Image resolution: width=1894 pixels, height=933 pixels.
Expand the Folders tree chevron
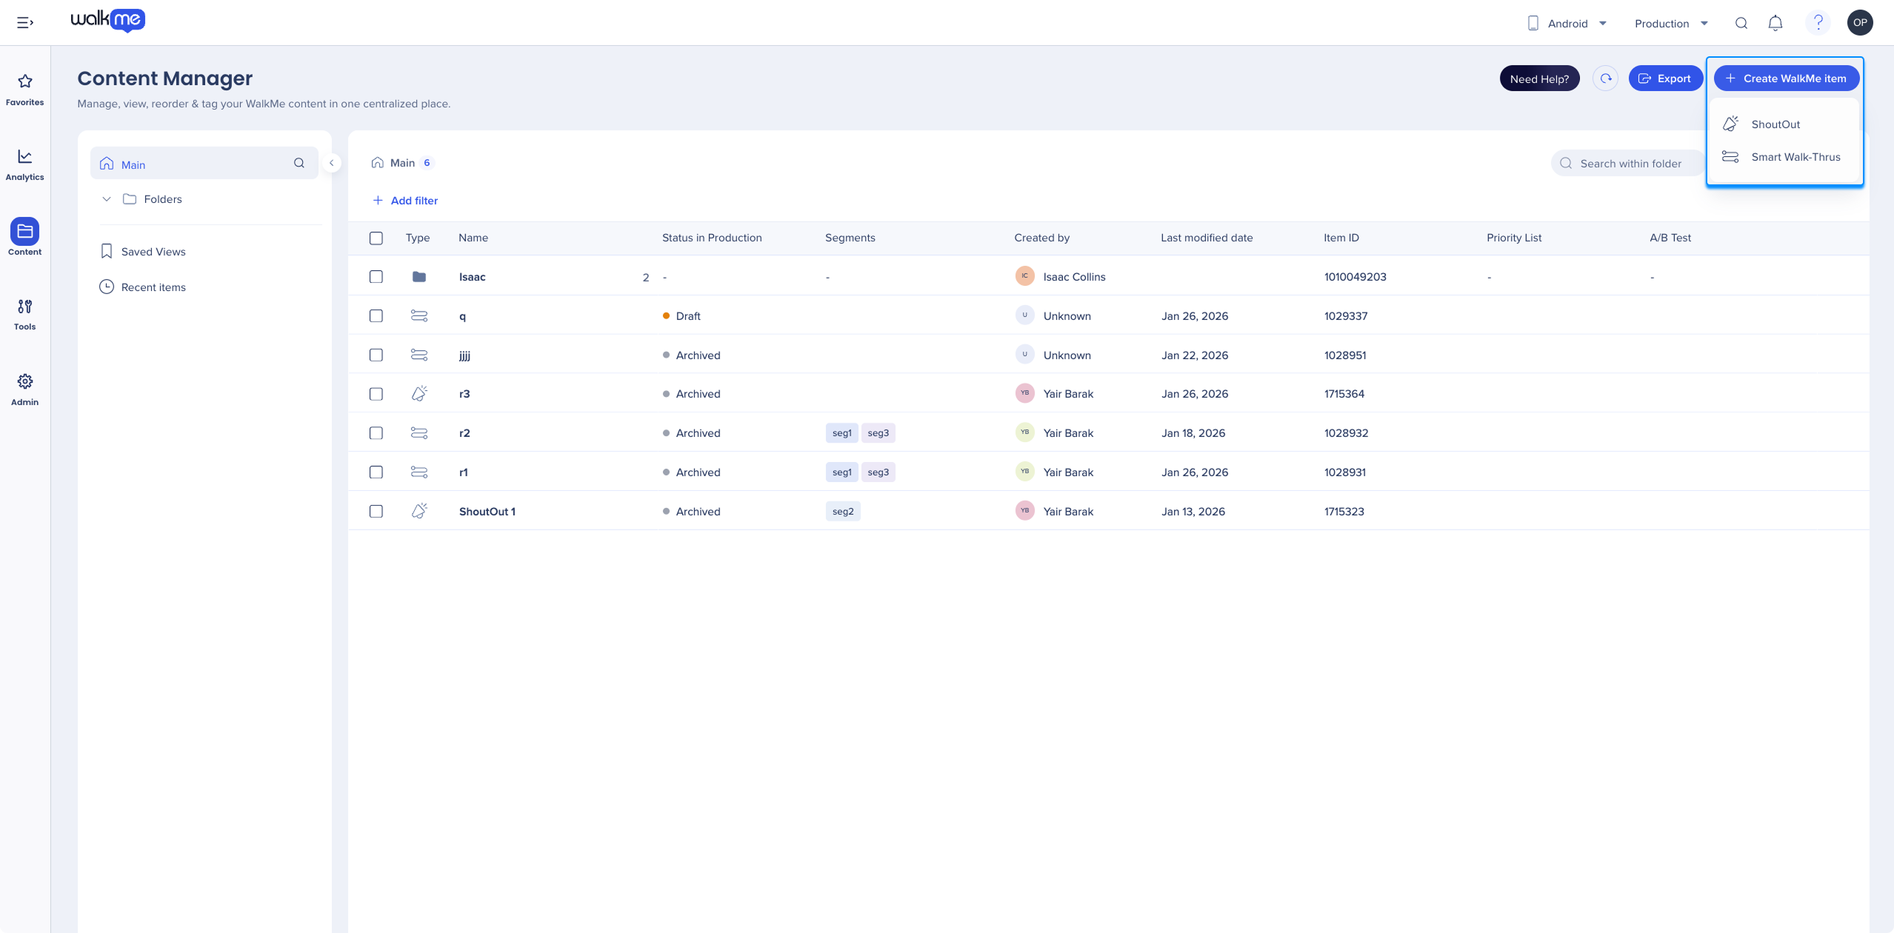tap(107, 199)
